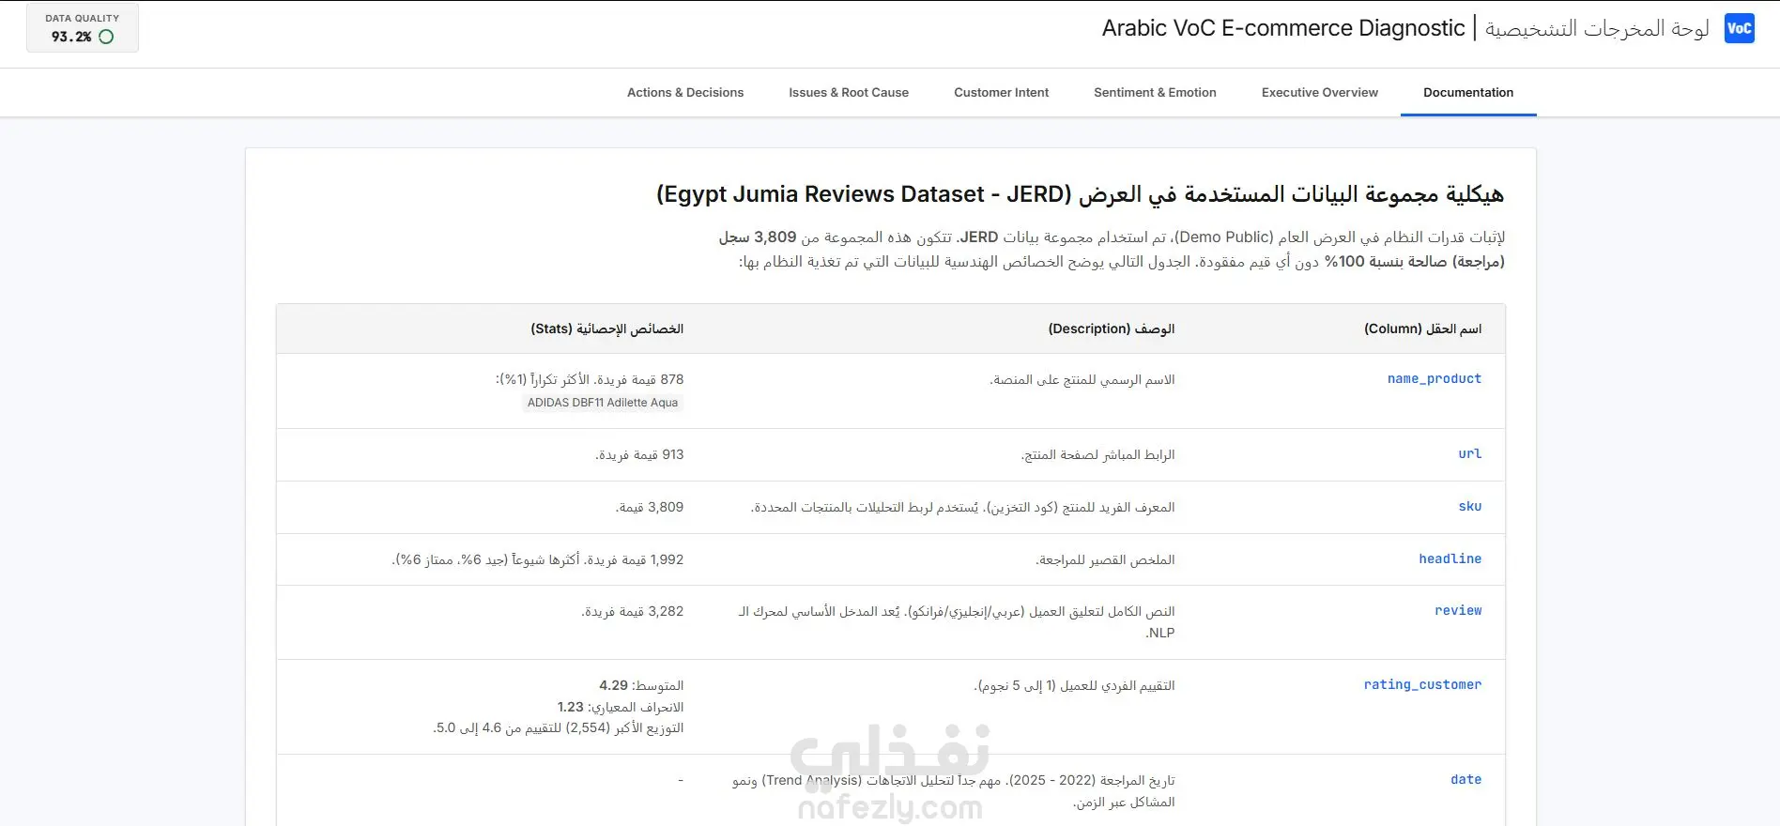Click the (Stats) table header
Screen dimensions: 1780x826
pyautogui.click(x=607, y=329)
